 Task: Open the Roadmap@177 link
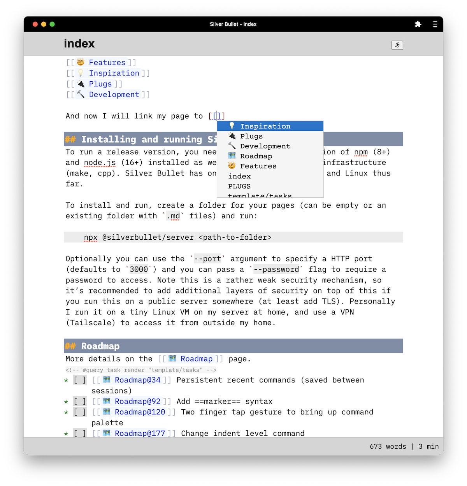coord(140,433)
